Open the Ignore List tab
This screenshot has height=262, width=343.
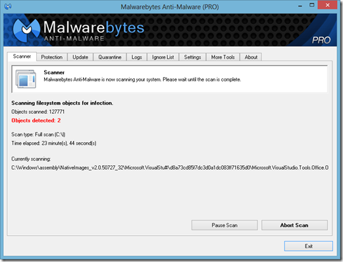click(163, 57)
